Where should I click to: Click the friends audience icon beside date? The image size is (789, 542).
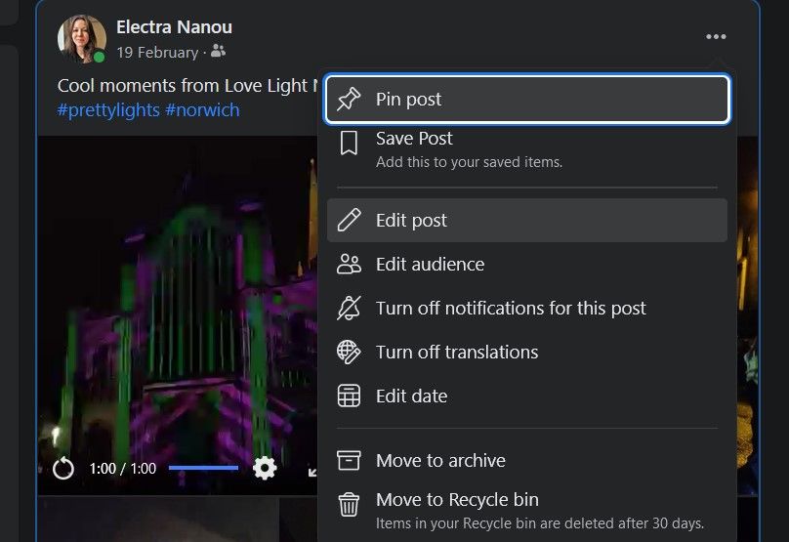218,51
